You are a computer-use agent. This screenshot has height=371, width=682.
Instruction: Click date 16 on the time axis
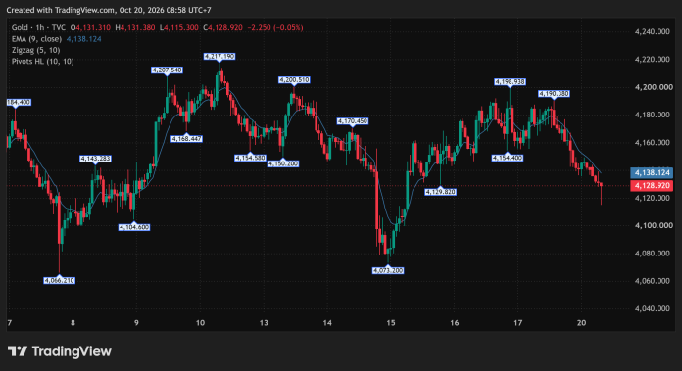click(x=454, y=323)
